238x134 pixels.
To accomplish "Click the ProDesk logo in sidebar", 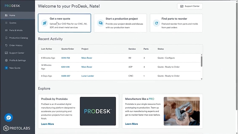I will pyautogui.click(x=12, y=6).
